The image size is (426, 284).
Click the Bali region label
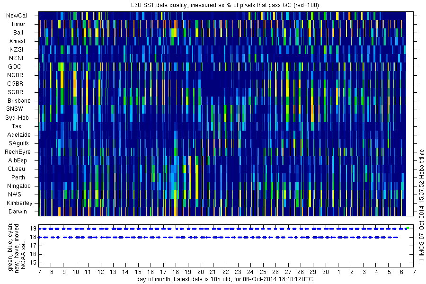coord(18,33)
